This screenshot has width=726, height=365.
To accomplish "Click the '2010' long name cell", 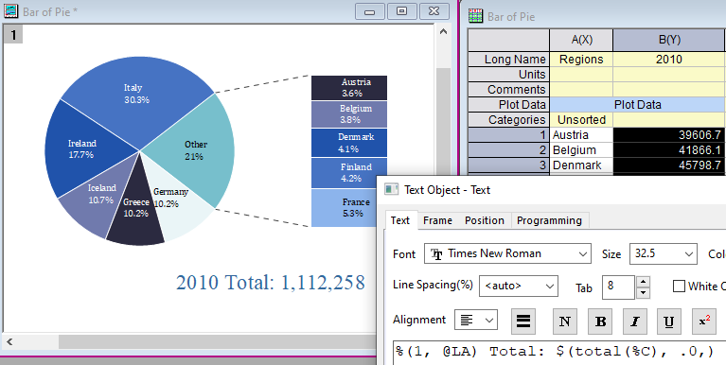I will [x=668, y=60].
